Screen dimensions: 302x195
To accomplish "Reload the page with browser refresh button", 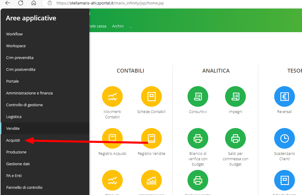I will 21,3.
